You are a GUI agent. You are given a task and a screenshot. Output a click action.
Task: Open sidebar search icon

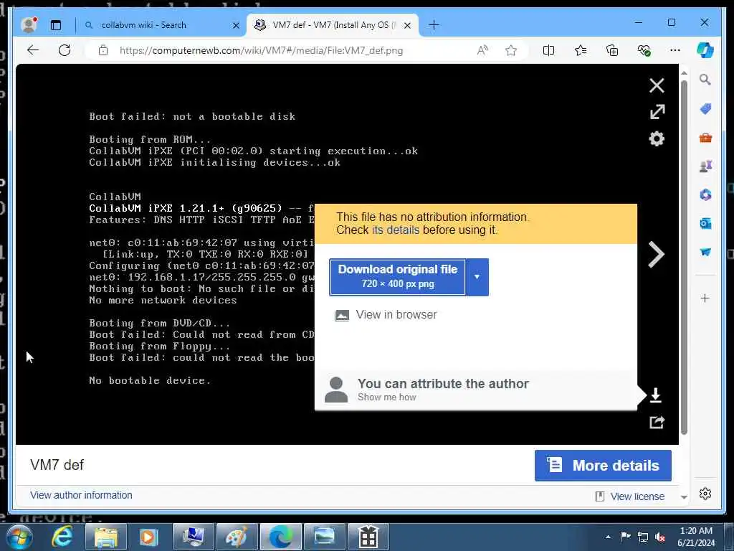click(705, 80)
